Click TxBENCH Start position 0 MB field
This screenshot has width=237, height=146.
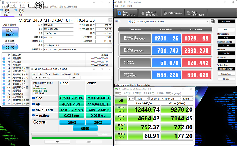226,37
